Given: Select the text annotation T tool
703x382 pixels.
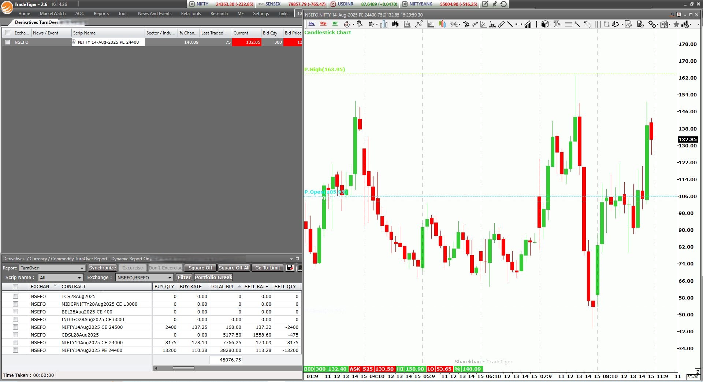Looking at the screenshot, I should (557, 24).
